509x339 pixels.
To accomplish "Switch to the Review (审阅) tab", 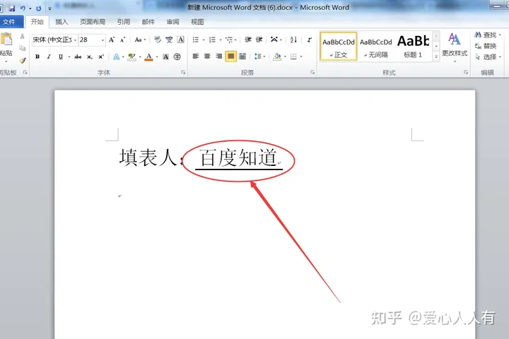I will tap(172, 22).
